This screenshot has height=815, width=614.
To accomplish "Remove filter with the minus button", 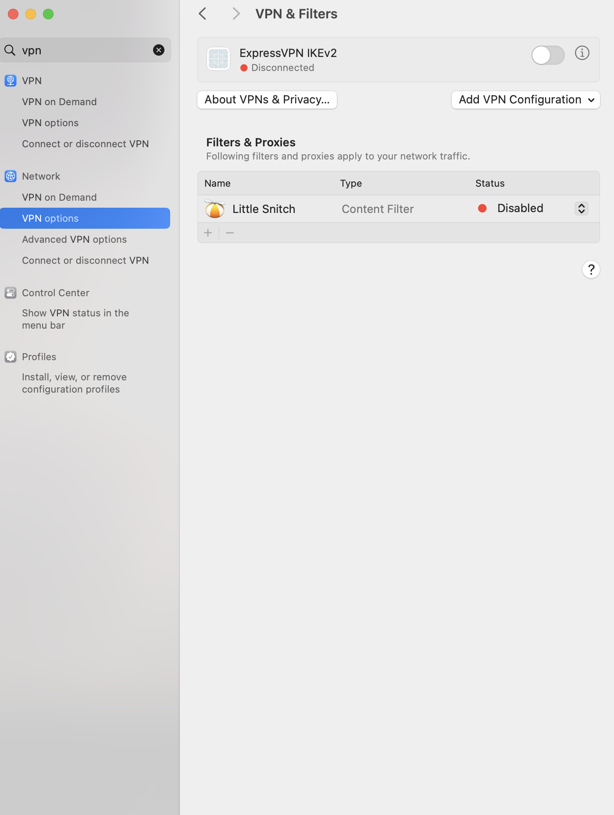I will (230, 233).
